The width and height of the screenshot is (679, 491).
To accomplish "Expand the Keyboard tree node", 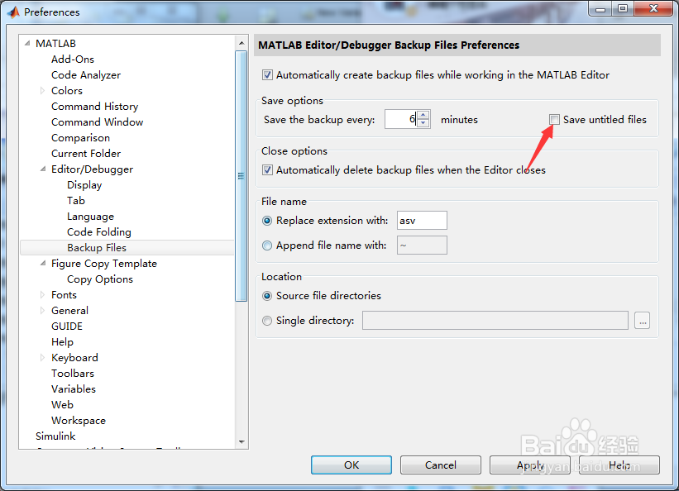I will tap(42, 358).
